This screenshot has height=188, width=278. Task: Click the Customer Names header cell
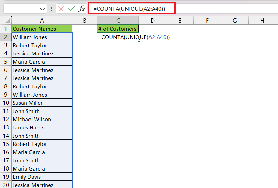point(42,29)
